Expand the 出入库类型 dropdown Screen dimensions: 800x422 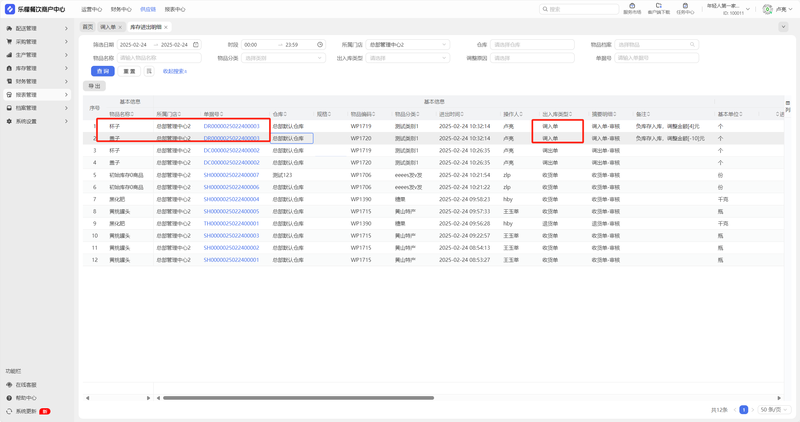(x=407, y=58)
